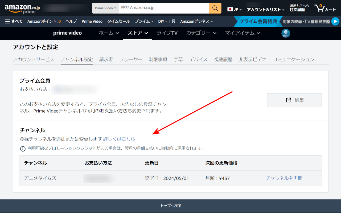Open the Amazon.co.jp prime logo homepage
This screenshot has width=341, height=213.
coord(22,9)
